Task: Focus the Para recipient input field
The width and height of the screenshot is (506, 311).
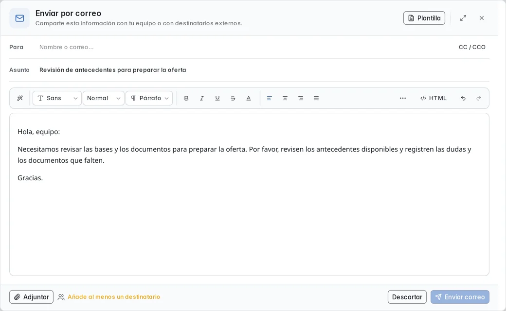Action: [x=245, y=47]
